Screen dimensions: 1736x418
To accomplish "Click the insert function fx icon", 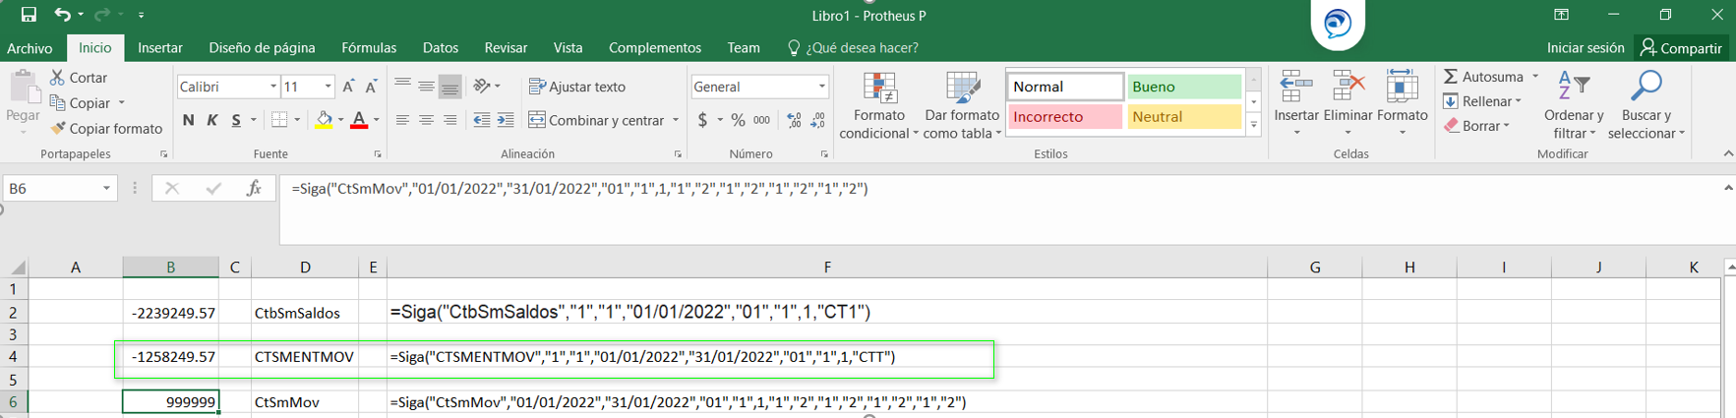I will pyautogui.click(x=254, y=188).
